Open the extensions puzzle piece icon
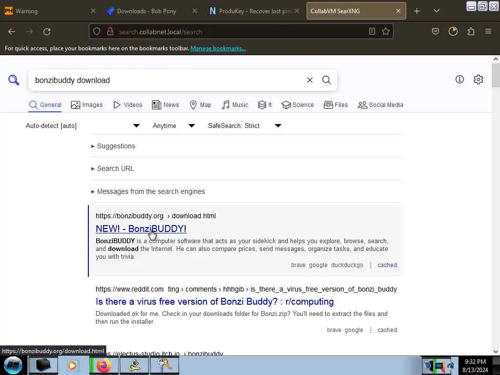Screen dimensions: 500x375 tap(471, 32)
